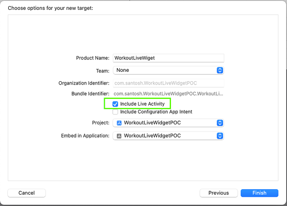Open the Embed in Application dropdown
The width and height of the screenshot is (287, 206).
[x=169, y=136]
